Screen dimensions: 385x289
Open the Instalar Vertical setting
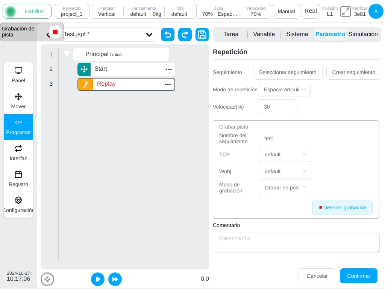[x=107, y=11]
